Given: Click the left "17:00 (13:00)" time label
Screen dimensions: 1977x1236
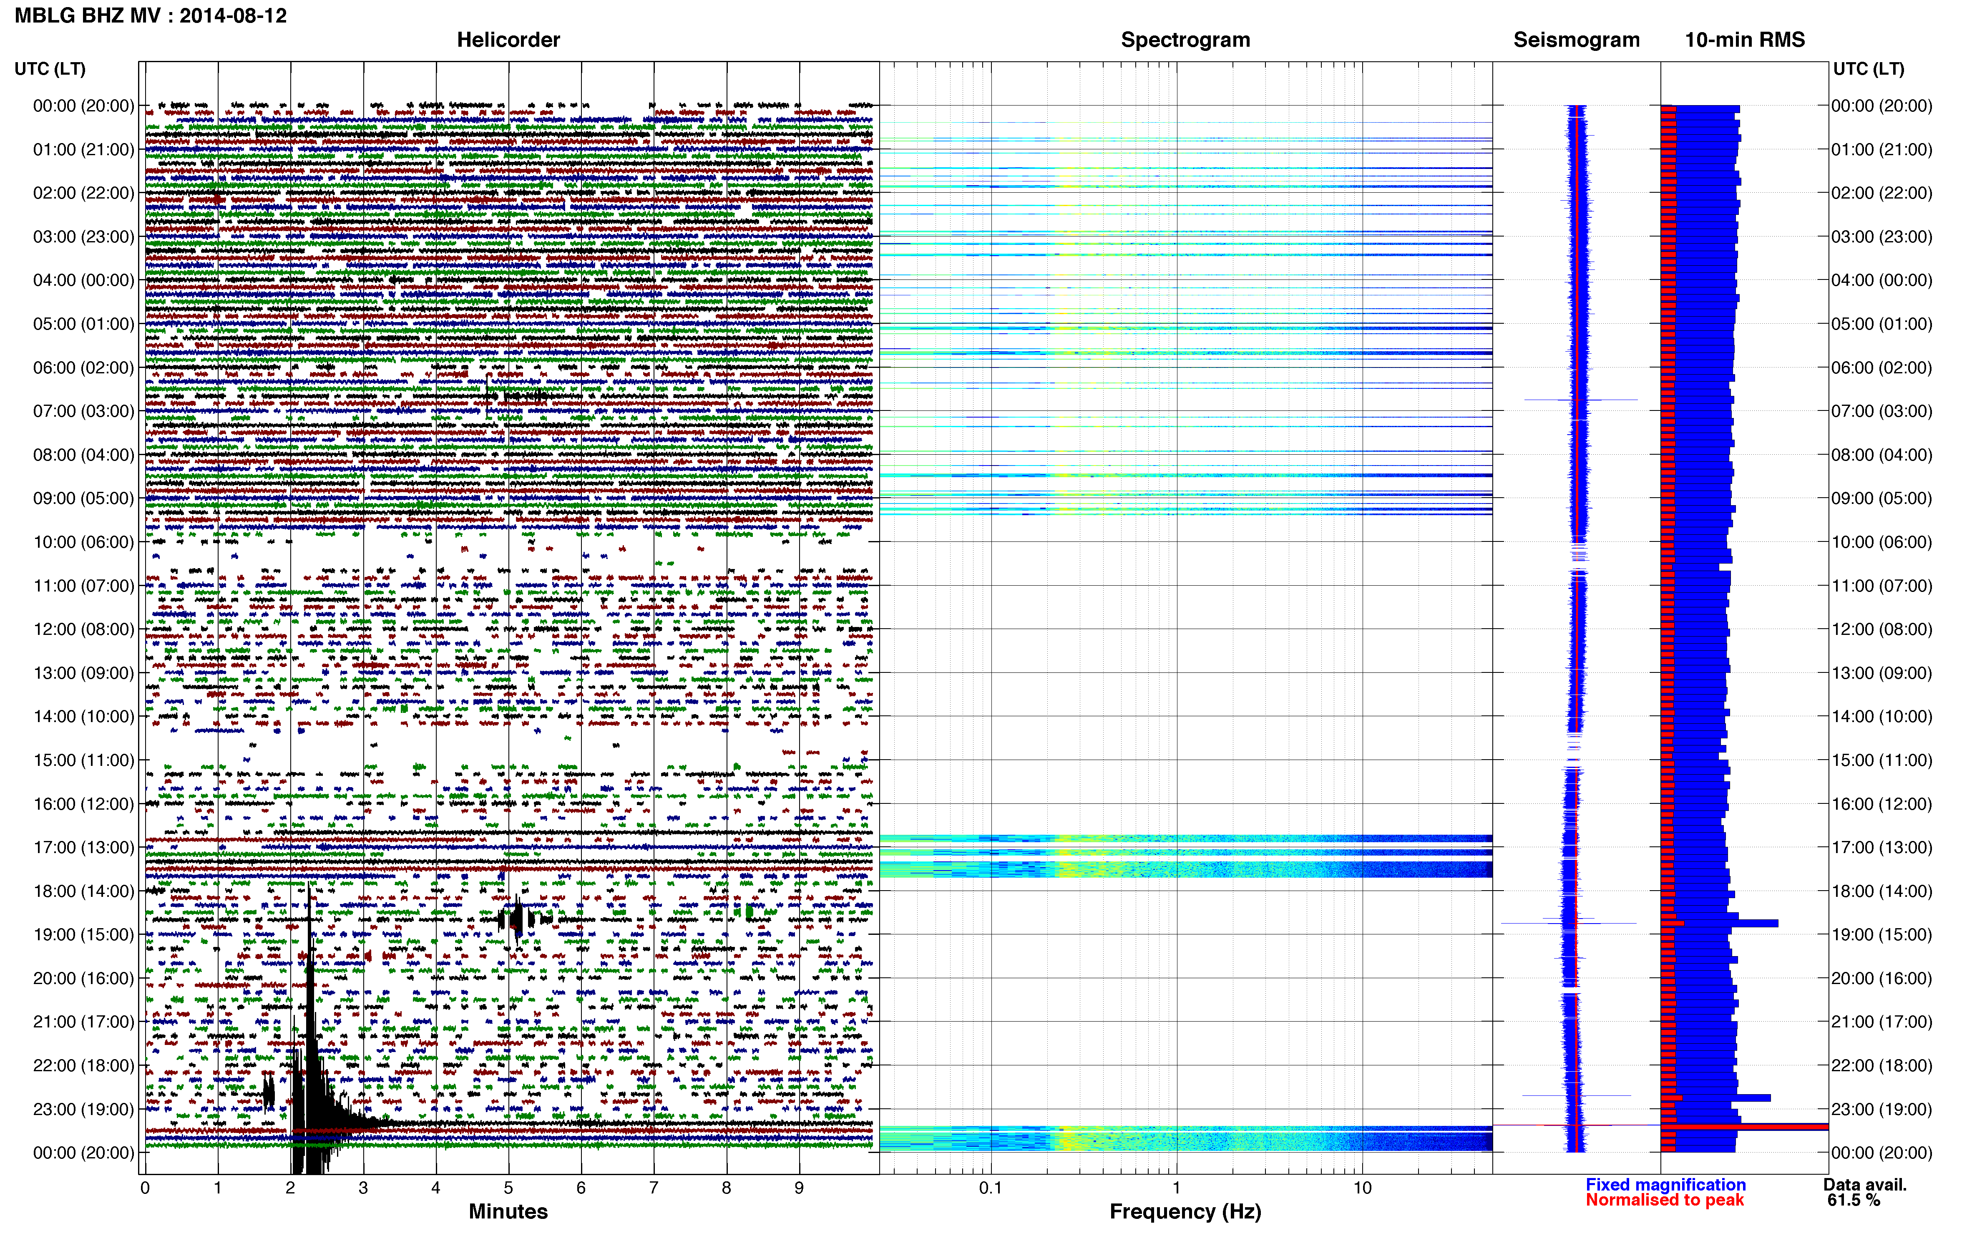Looking at the screenshot, I should point(83,848).
